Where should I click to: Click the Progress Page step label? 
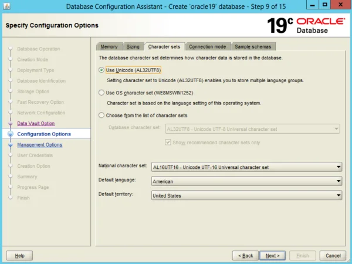pos(33,187)
